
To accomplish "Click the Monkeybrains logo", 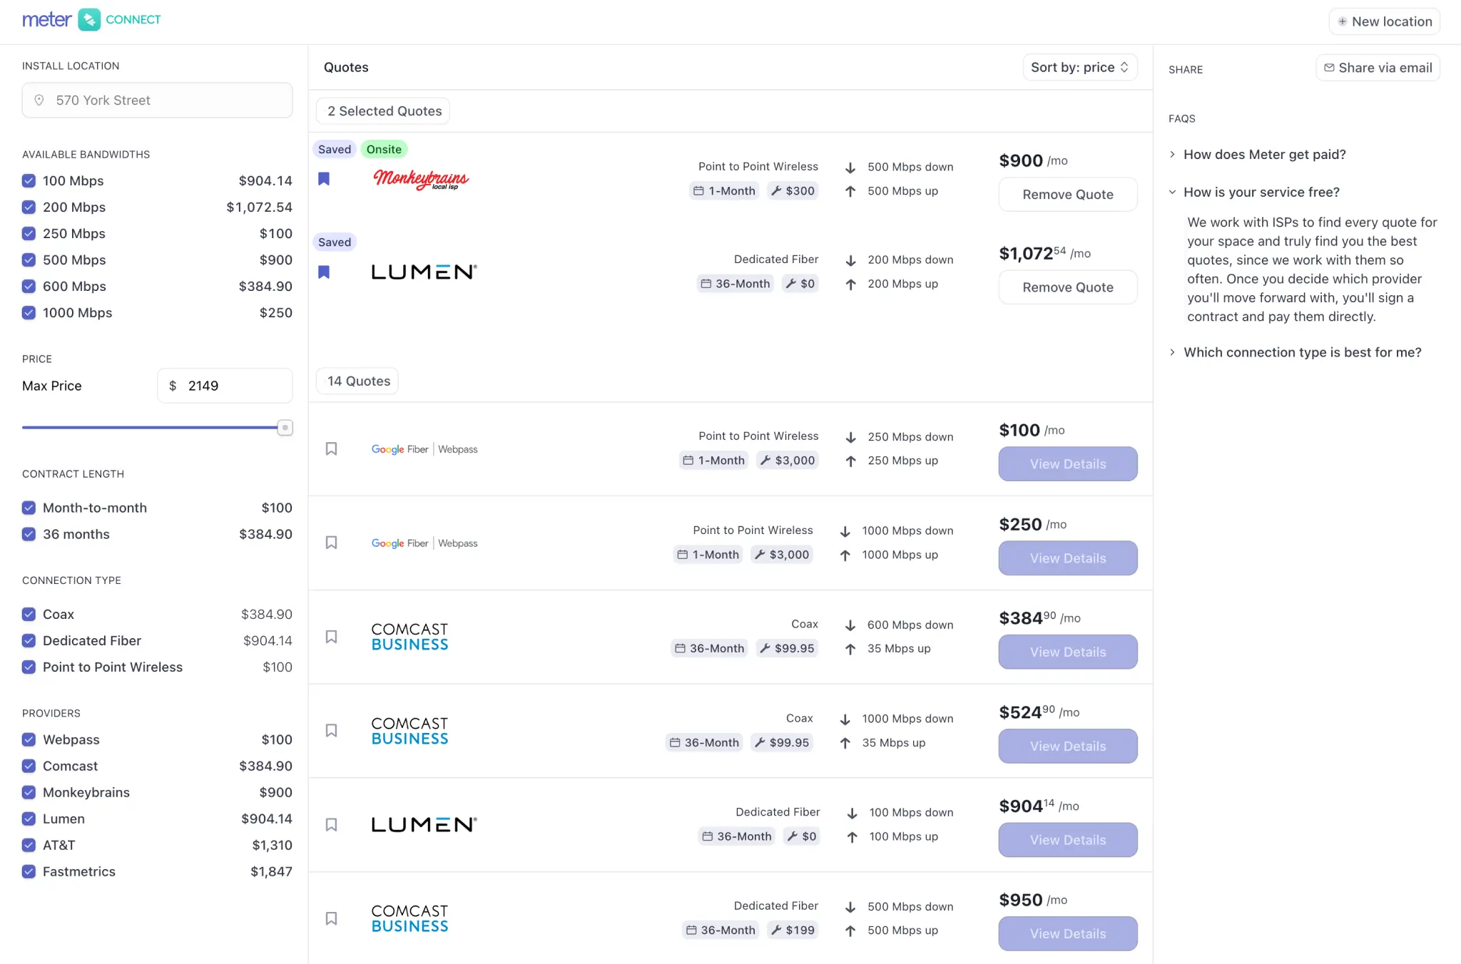I will tap(421, 179).
